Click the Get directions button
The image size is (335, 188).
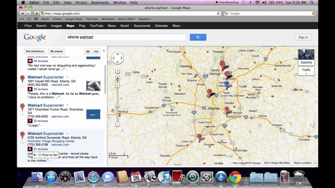[x=35, y=51]
